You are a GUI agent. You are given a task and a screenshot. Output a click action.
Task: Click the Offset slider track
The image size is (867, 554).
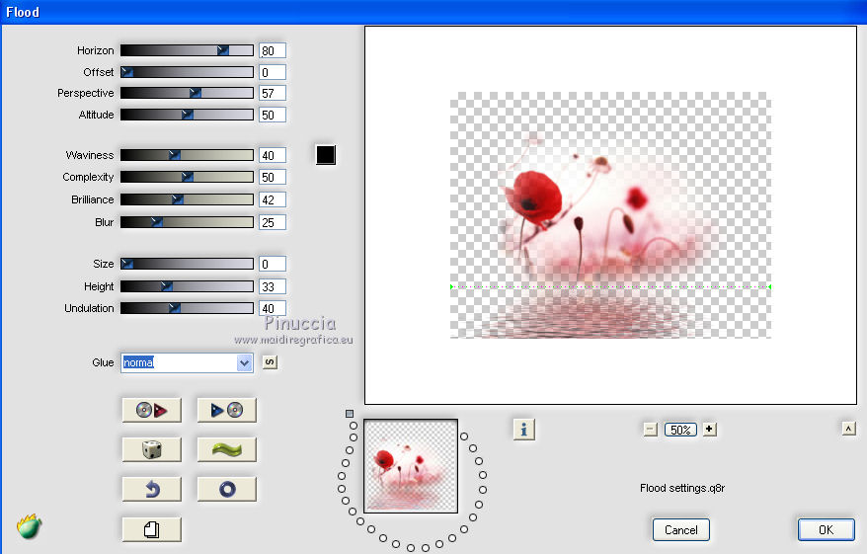coord(187,72)
